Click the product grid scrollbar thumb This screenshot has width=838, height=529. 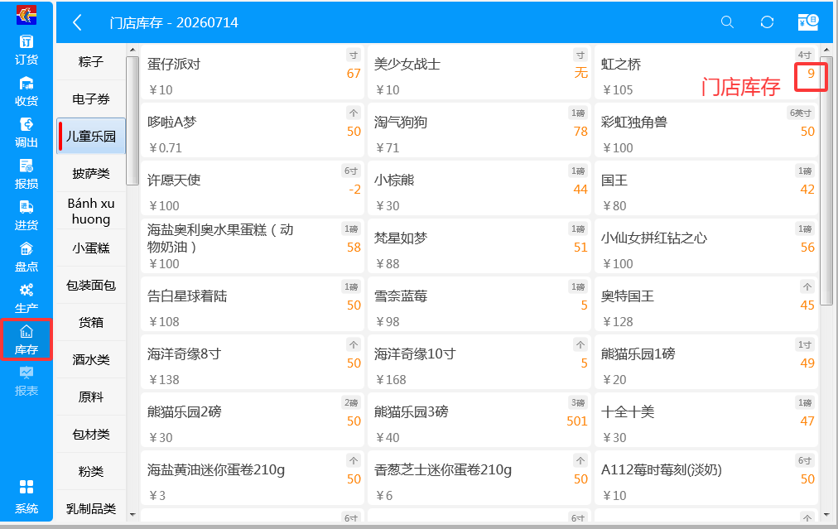point(826,180)
